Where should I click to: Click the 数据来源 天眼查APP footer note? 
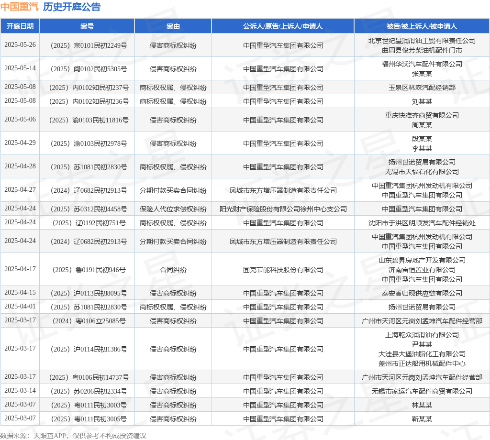(x=73, y=436)
